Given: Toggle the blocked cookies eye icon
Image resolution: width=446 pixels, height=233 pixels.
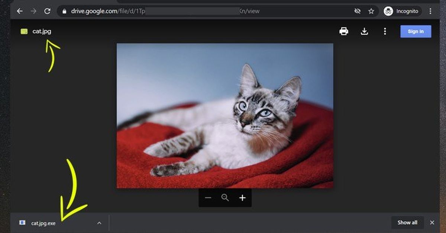Looking at the screenshot, I should [358, 11].
